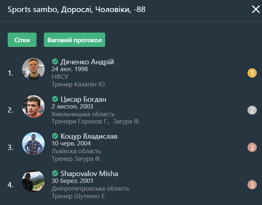This screenshot has width=262, height=205.
Task: Select the name Коцур Владислав
Action: [89, 136]
